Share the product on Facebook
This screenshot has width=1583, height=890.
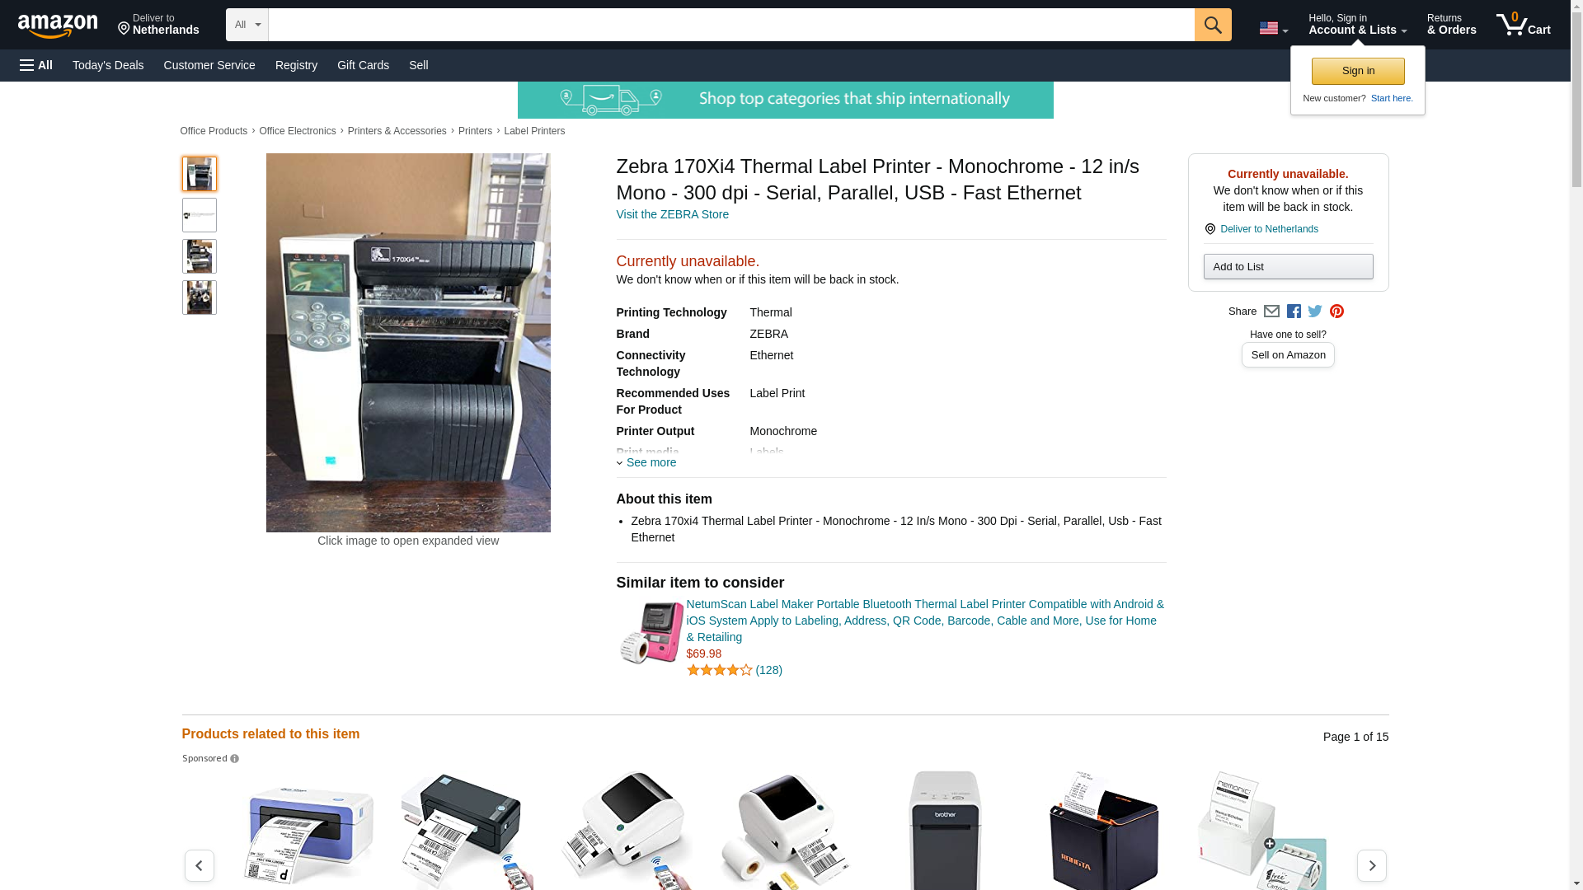coord(1293,311)
